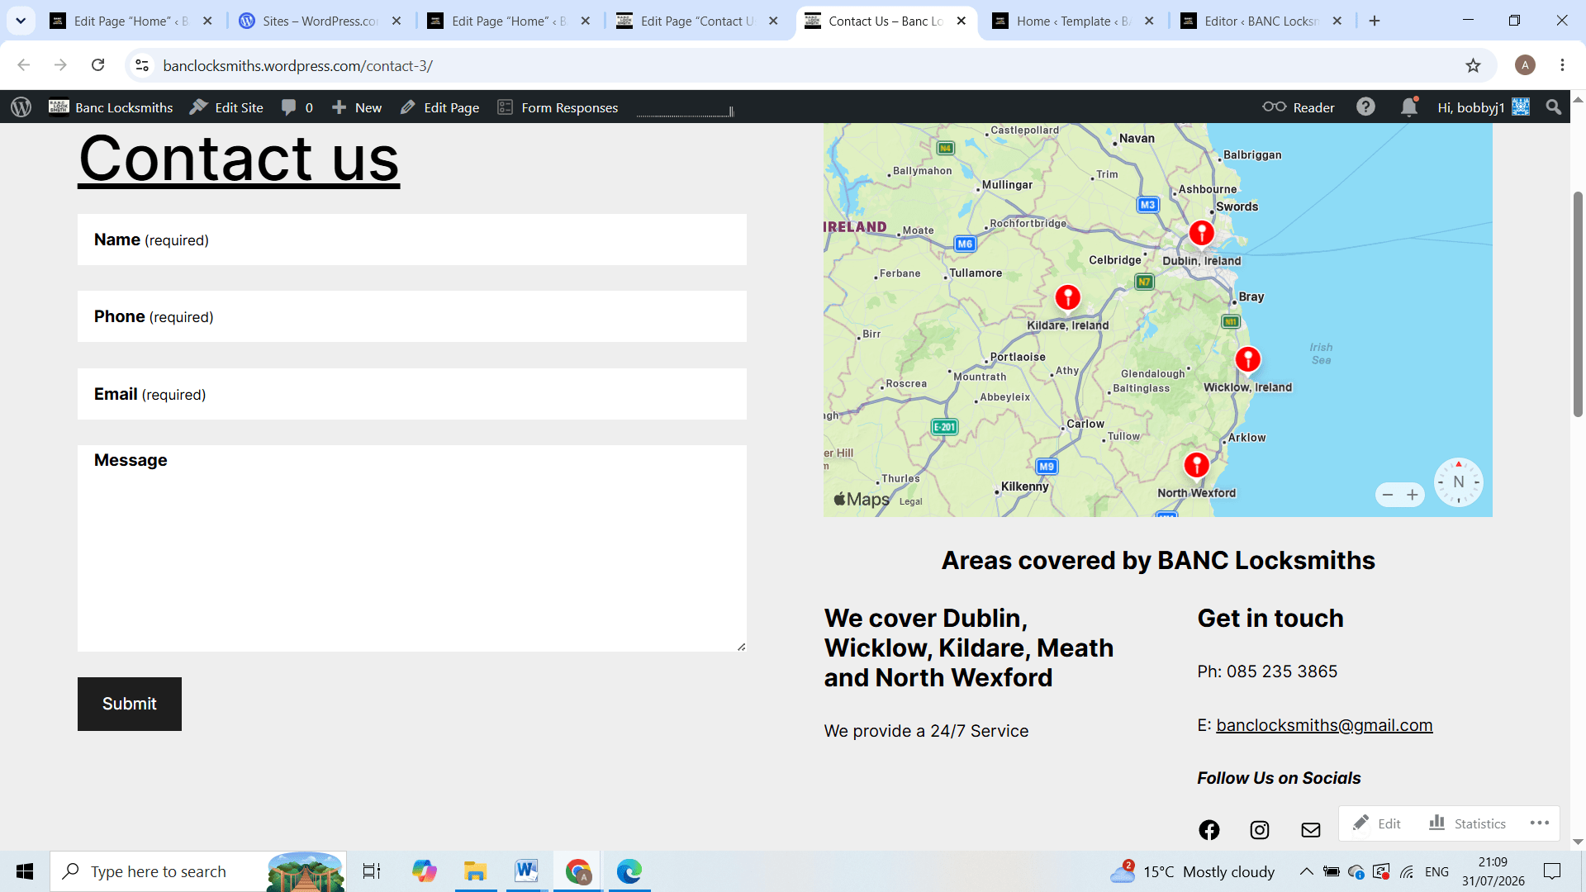The image size is (1586, 892).
Task: Open the Facebook social icon
Action: point(1209,830)
